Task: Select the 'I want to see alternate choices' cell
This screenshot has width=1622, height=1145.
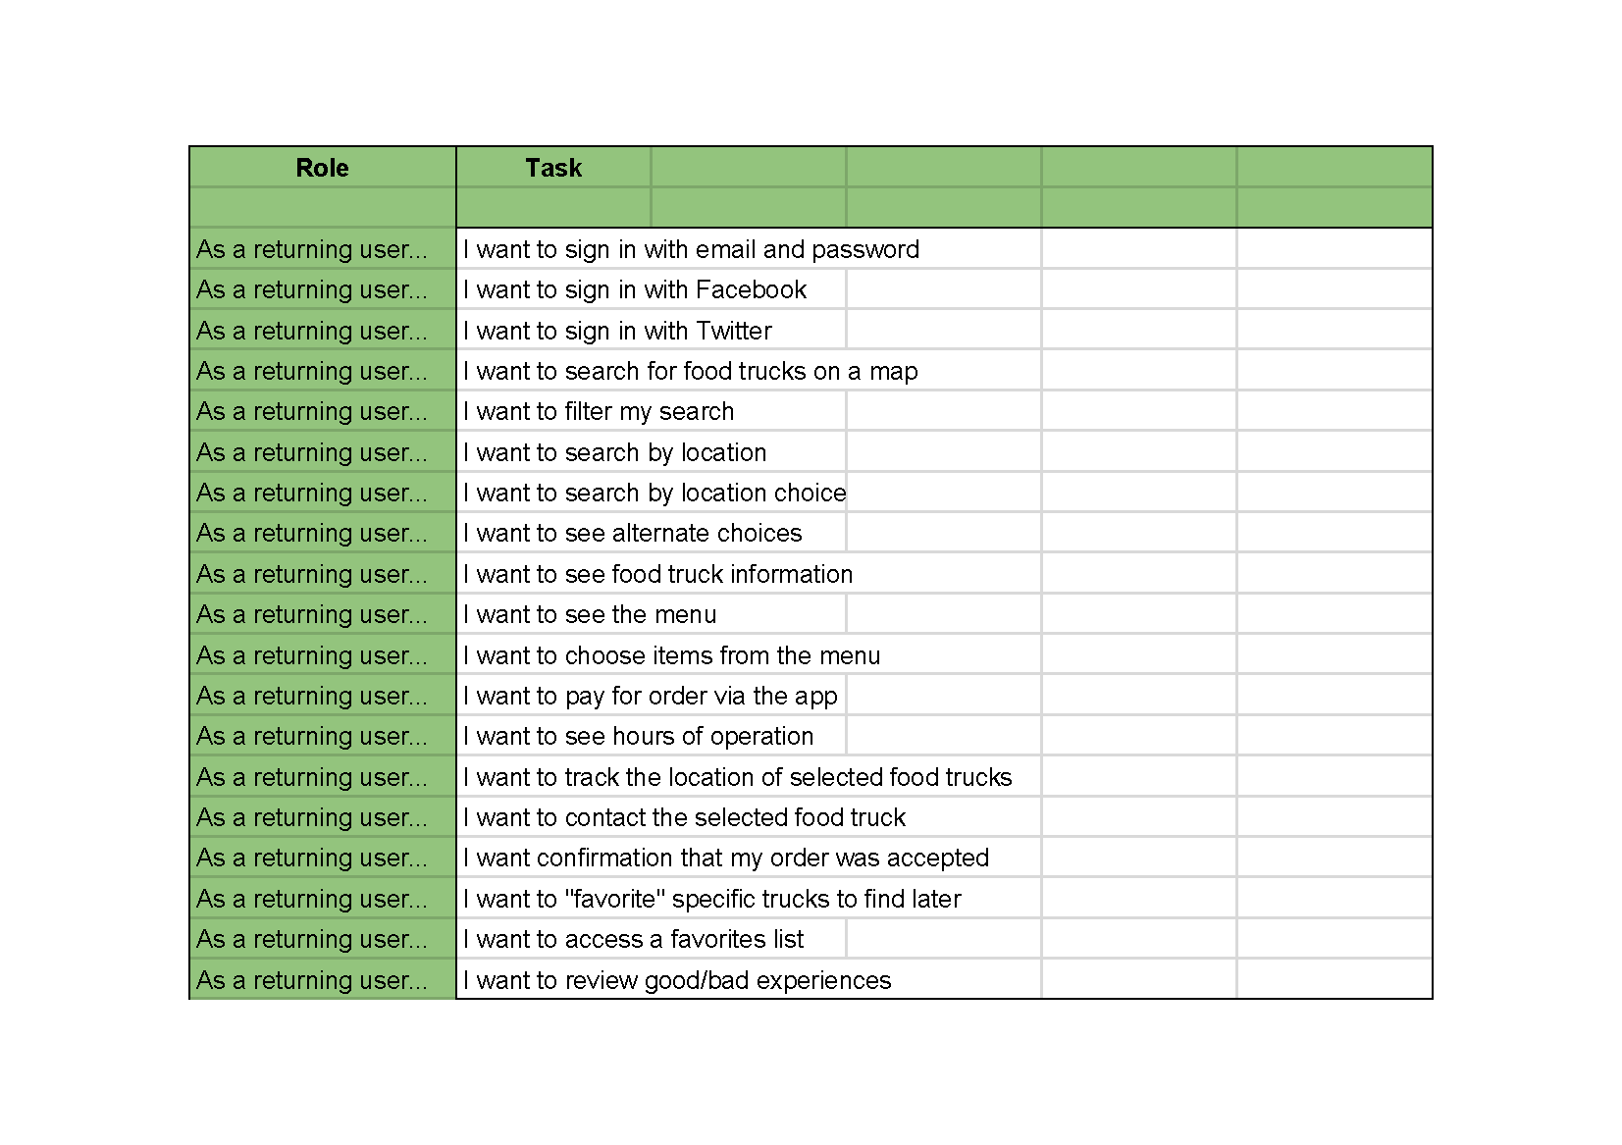Action: pyautogui.click(x=652, y=533)
